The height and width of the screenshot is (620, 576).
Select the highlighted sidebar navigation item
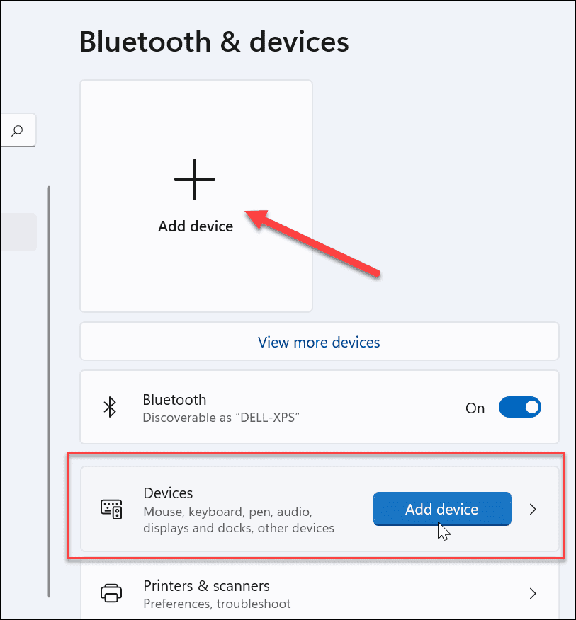point(18,232)
